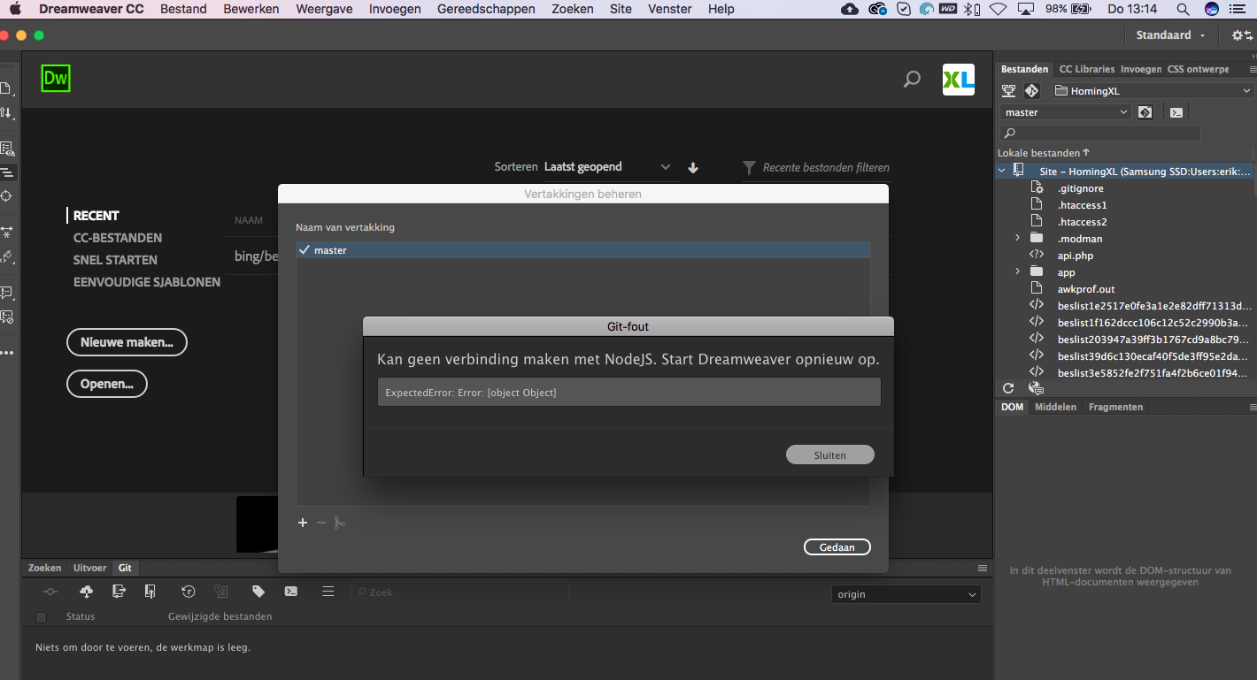Click the log icon next to refresh
The height and width of the screenshot is (680, 1257).
[1036, 388]
